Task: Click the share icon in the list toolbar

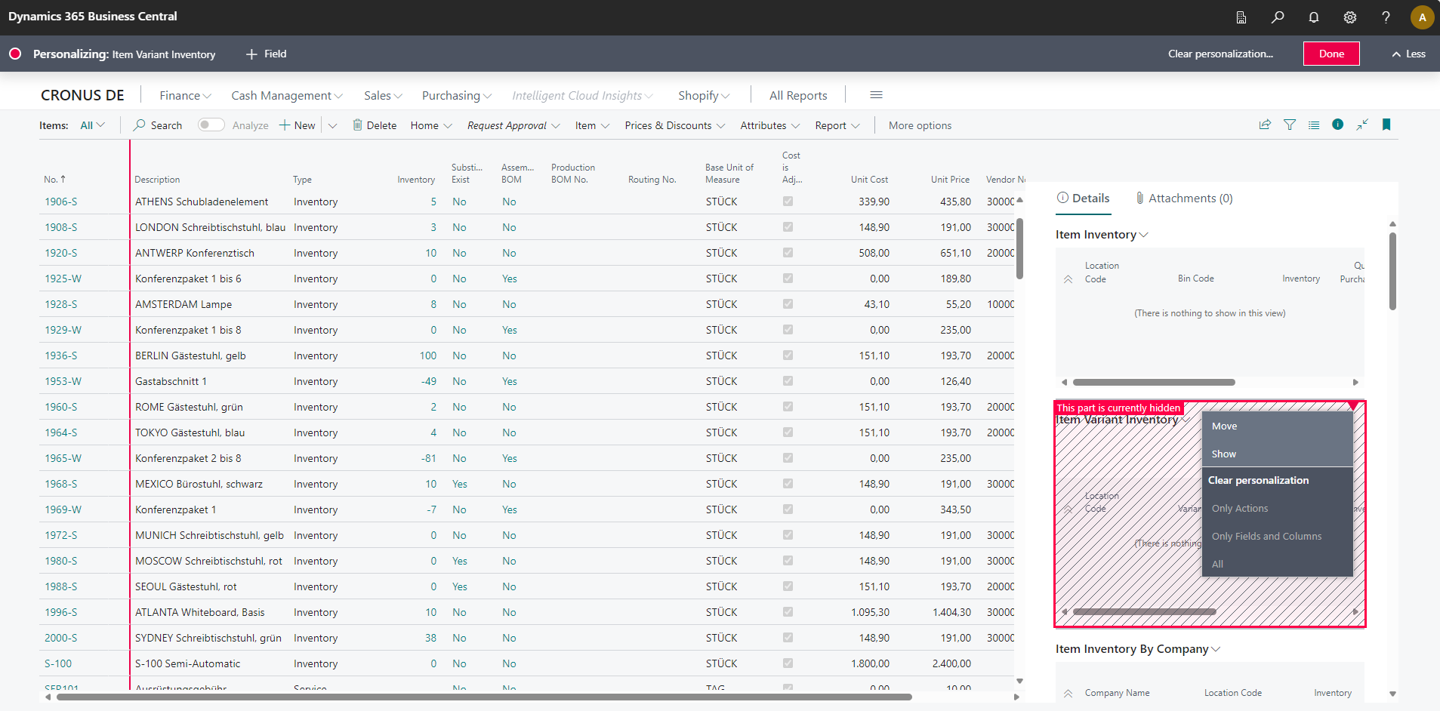Action: click(1265, 125)
